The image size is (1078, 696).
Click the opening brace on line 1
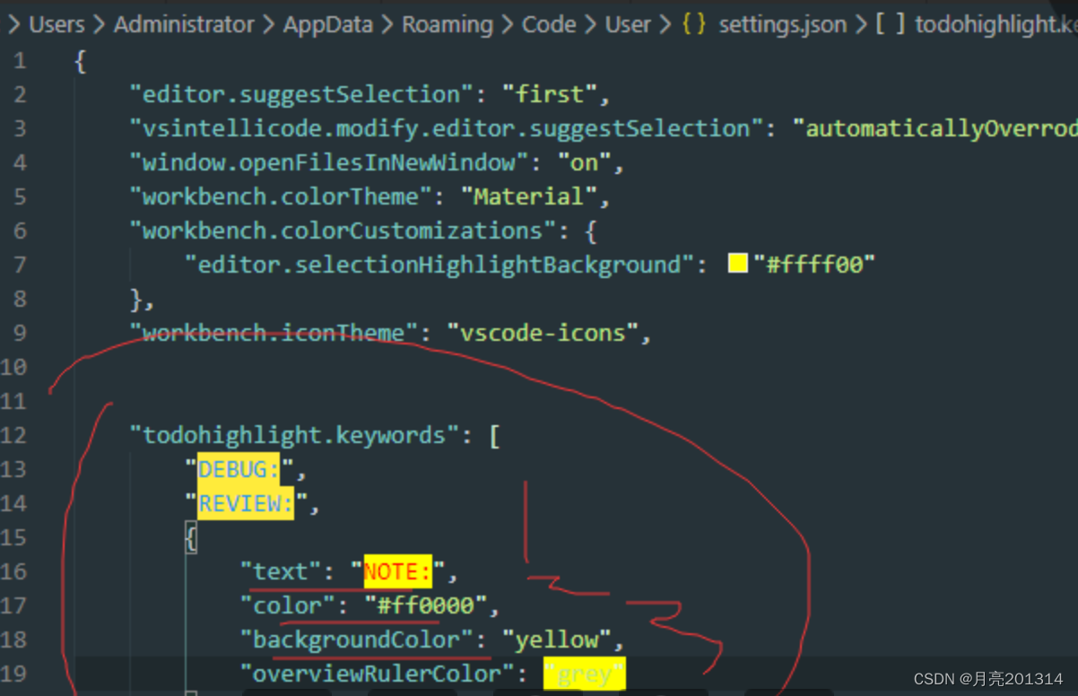81,61
